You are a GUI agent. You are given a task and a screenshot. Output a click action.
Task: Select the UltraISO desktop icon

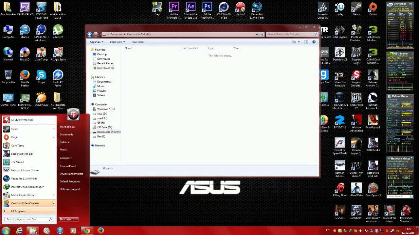25,55
